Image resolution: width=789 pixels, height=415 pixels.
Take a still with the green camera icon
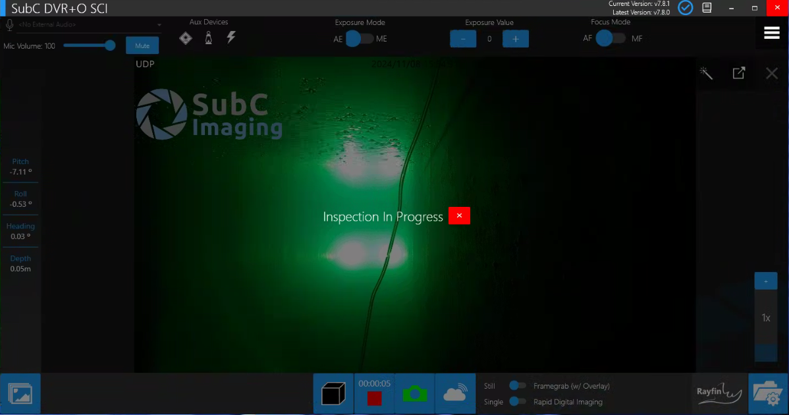coord(415,394)
